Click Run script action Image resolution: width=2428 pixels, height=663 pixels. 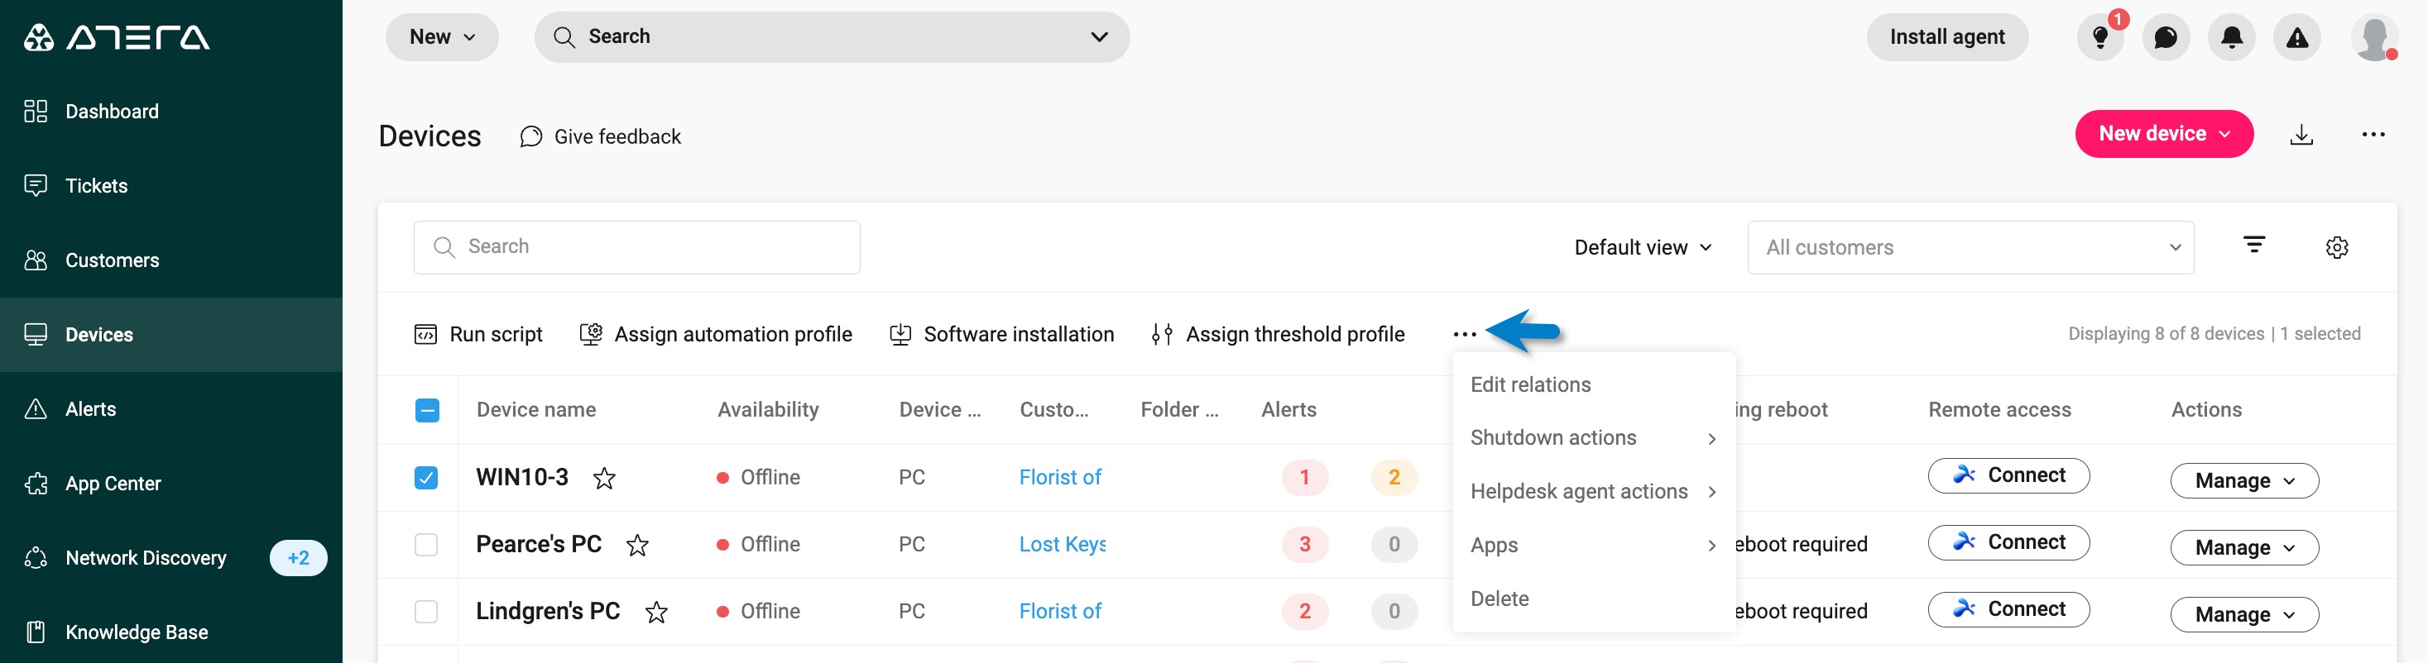coord(479,334)
